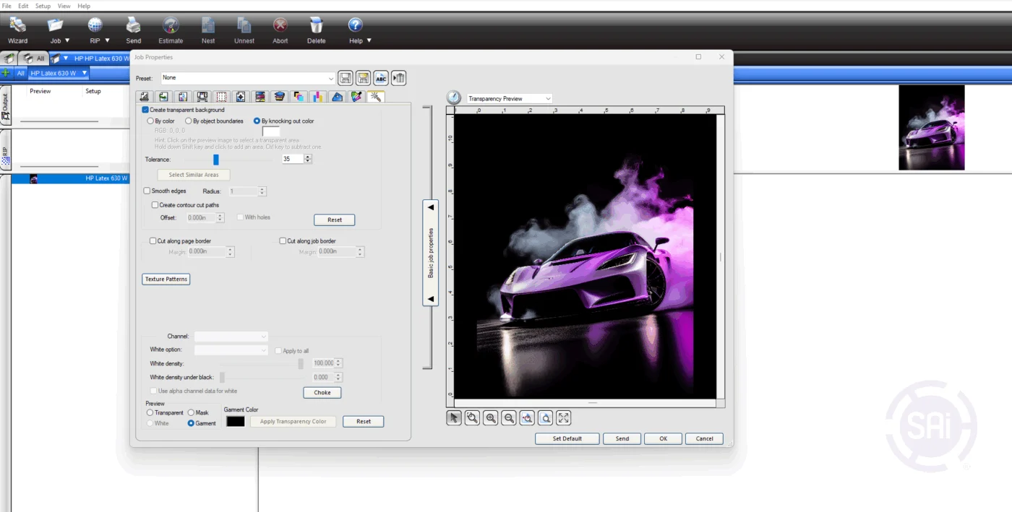Switch to the grid tiling tab icon
This screenshot has width=1012, height=512.
tap(222, 97)
